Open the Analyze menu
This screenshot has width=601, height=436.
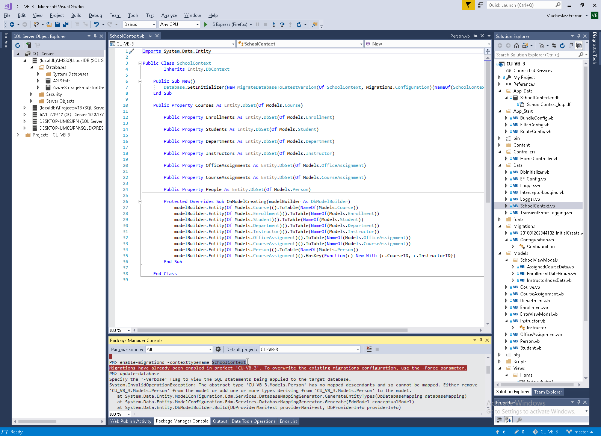click(x=169, y=15)
